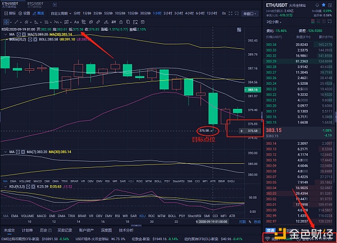Open the 买卖记录 trade records tab
Viewport: 337px width, 243px height.
click(x=65, y=230)
